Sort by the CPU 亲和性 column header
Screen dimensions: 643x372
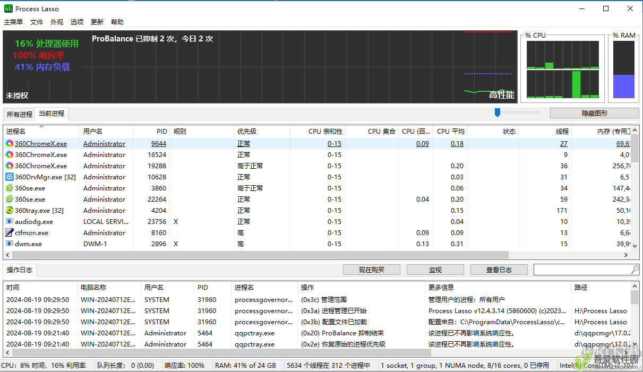(318, 131)
